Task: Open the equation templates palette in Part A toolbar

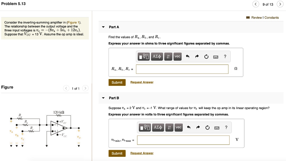Action: pyautogui.click(x=144, y=56)
